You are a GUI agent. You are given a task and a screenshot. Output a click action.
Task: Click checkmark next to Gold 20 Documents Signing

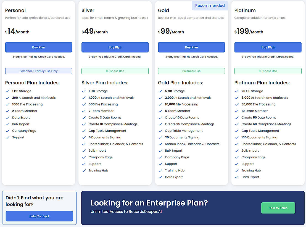tap(160, 138)
